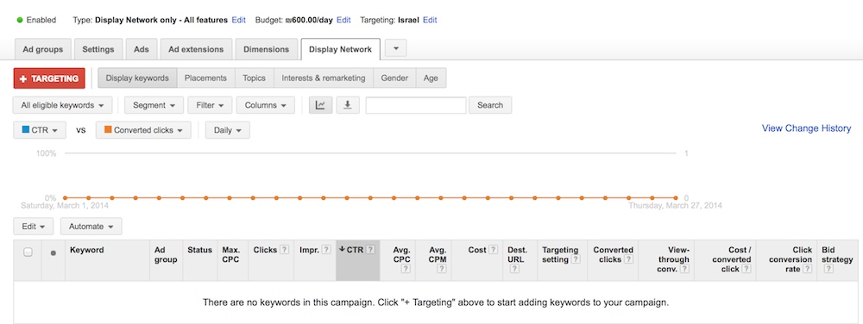Open the Automate dropdown
Viewport: 863px width, 324px height.
pos(91,227)
